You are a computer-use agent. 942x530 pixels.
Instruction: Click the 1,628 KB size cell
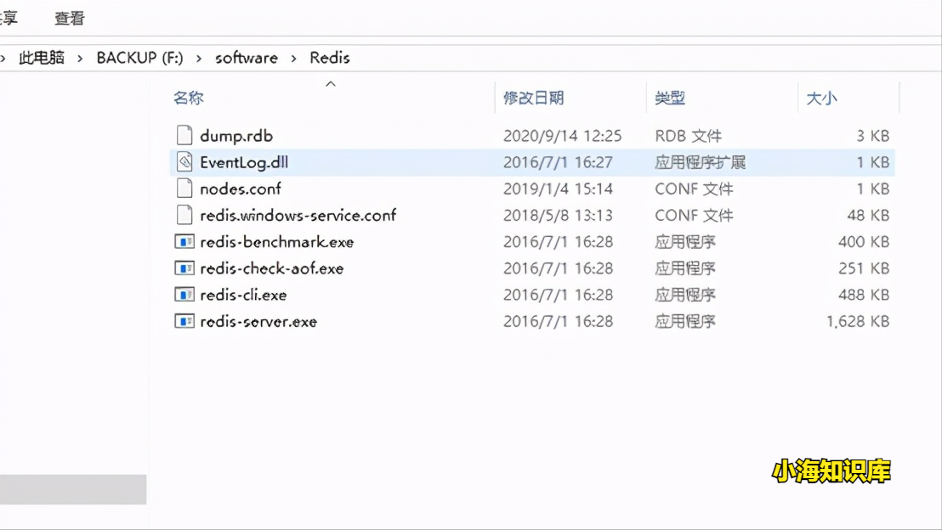point(858,321)
